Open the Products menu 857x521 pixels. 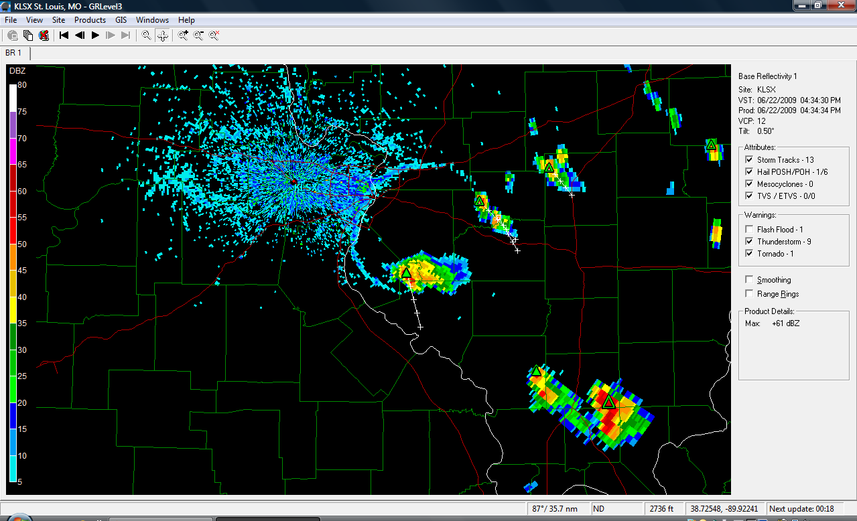(90, 20)
